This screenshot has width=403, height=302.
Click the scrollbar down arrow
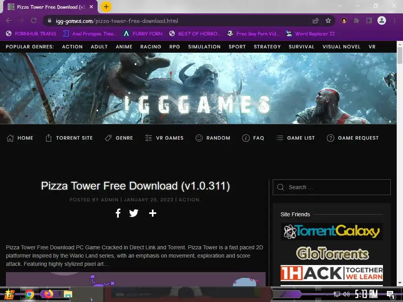(x=400, y=283)
